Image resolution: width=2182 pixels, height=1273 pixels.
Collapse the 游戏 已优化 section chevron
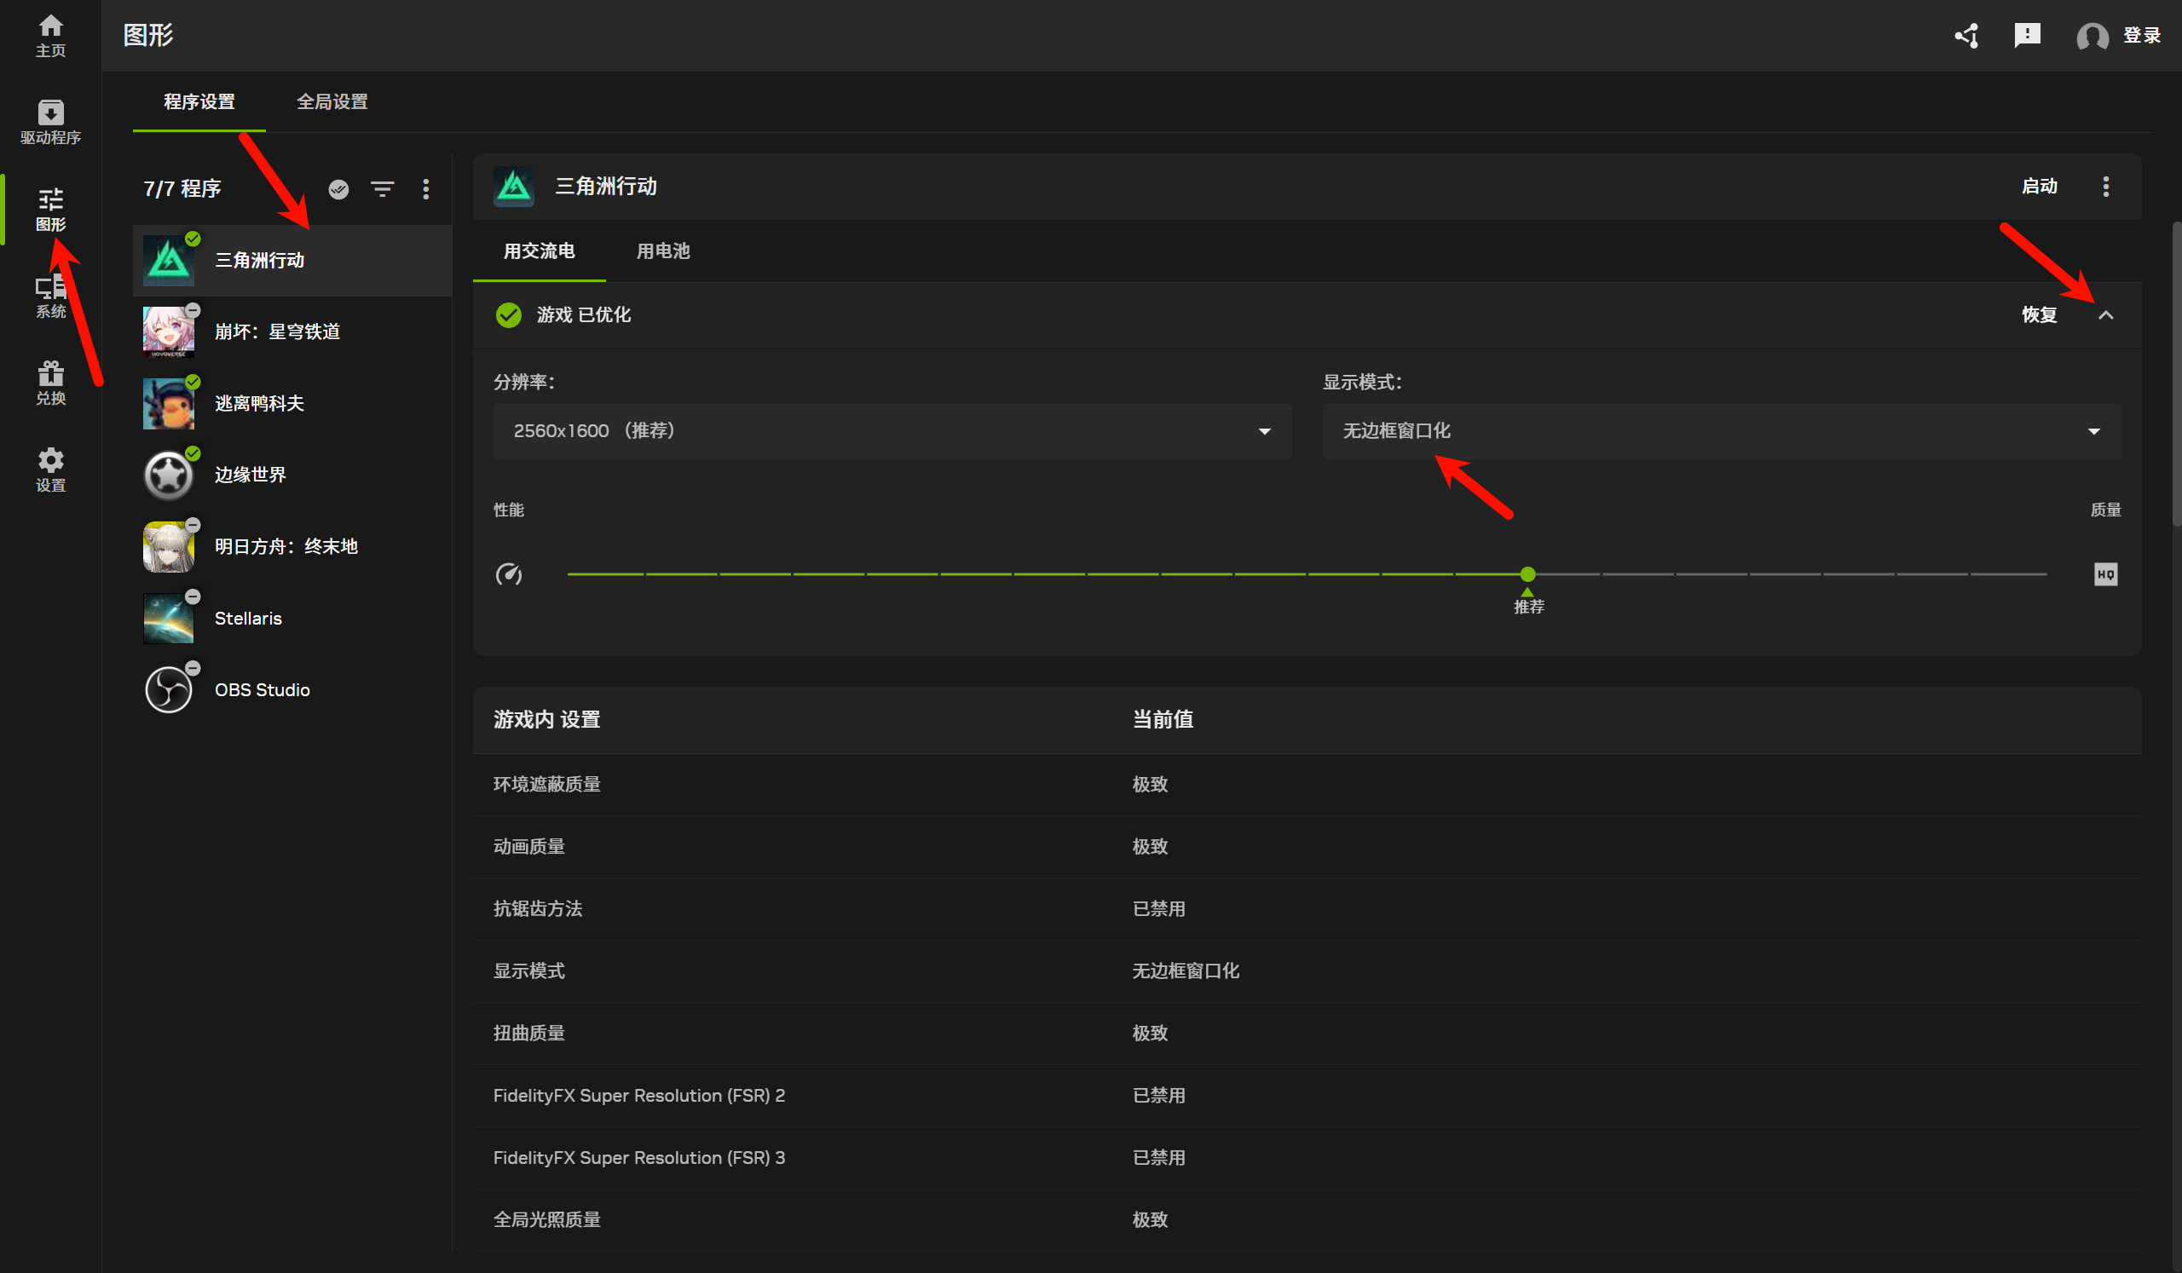click(x=2106, y=315)
